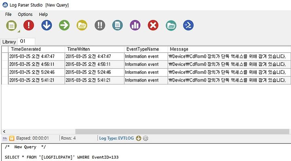Image resolution: width=291 pixels, height=161 pixels.
Task: Click the left scroll arrow of horizontal scrollbar
Action: pyautogui.click(x=4, y=132)
